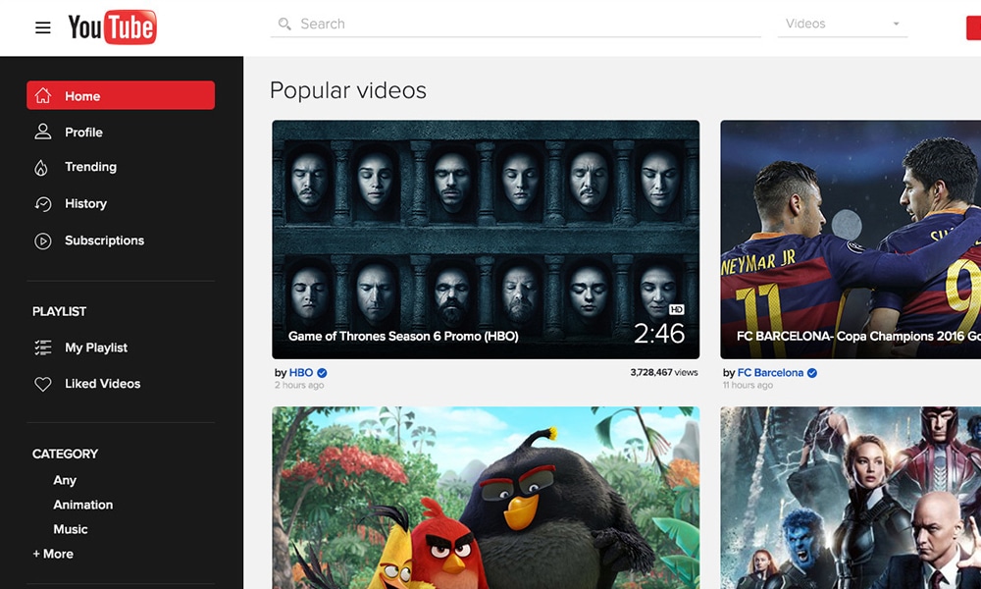Screen dimensions: 981x589
Task: Click the '11 hours ago' timestamp
Action: click(748, 385)
